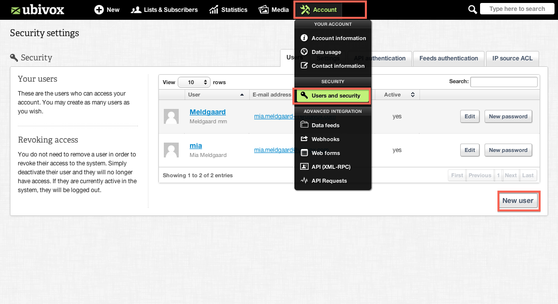The width and height of the screenshot is (558, 304).
Task: Open Meldgaard user link
Action: (x=208, y=112)
